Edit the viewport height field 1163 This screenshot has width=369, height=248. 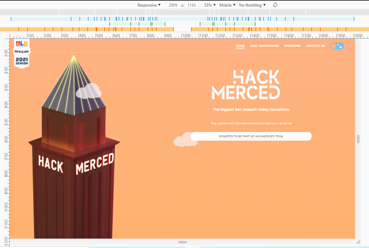coord(192,5)
